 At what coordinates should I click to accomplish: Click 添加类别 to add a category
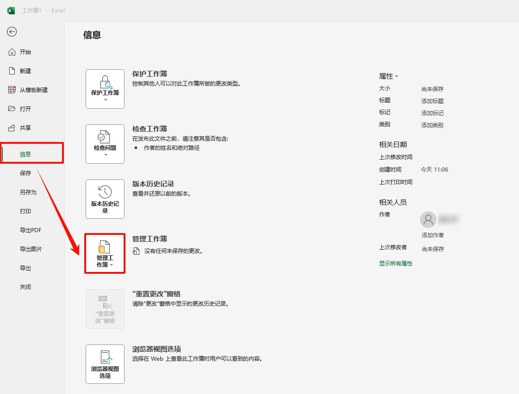point(432,124)
